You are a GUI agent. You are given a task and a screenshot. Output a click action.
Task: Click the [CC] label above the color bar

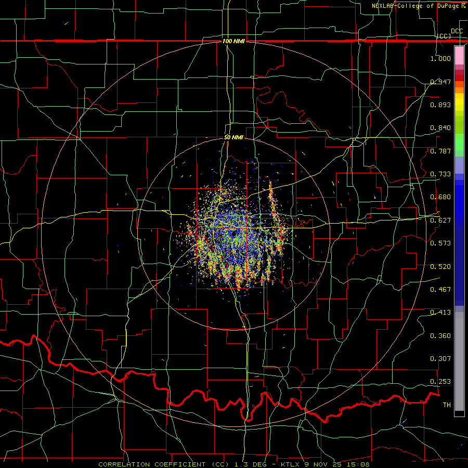[444, 36]
